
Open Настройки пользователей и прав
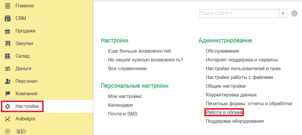243,69
